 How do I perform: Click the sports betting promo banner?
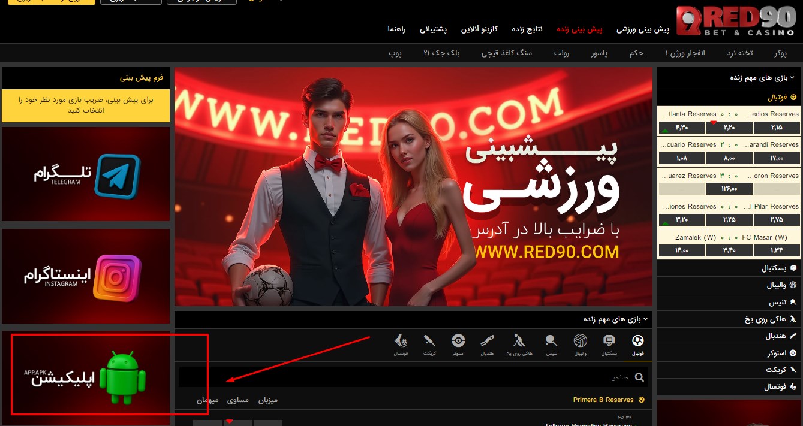click(x=413, y=186)
